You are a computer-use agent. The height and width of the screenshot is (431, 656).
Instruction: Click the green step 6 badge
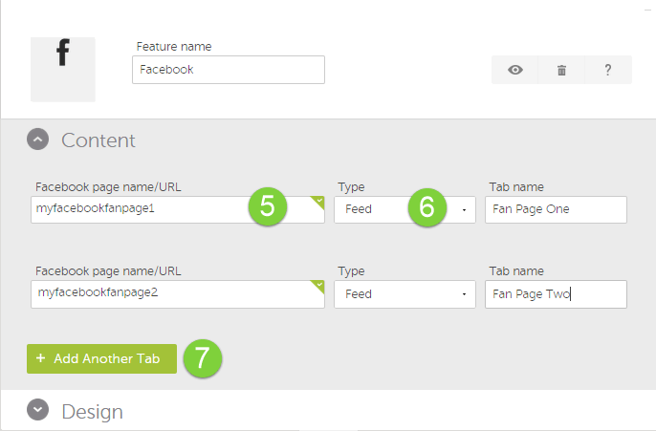(427, 207)
